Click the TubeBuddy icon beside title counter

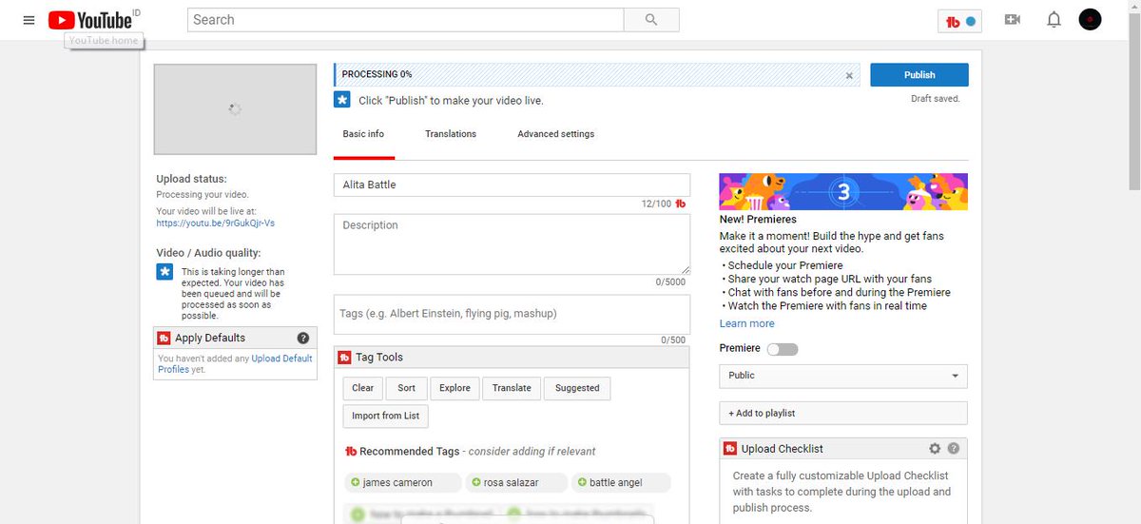pyautogui.click(x=681, y=204)
